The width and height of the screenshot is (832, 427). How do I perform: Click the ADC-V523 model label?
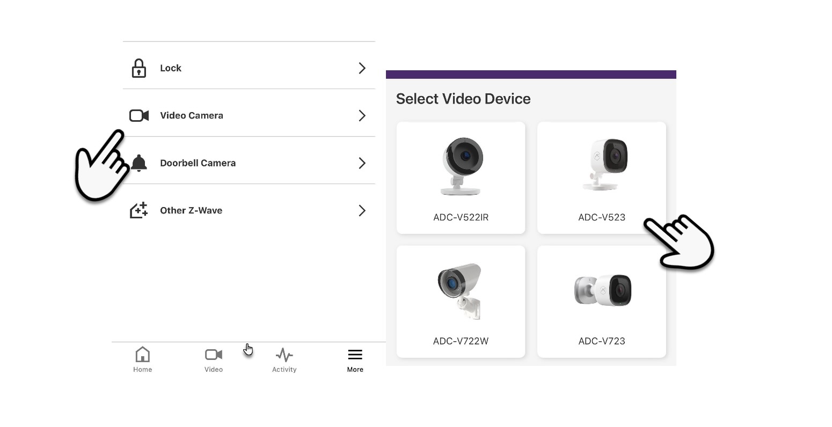point(602,217)
